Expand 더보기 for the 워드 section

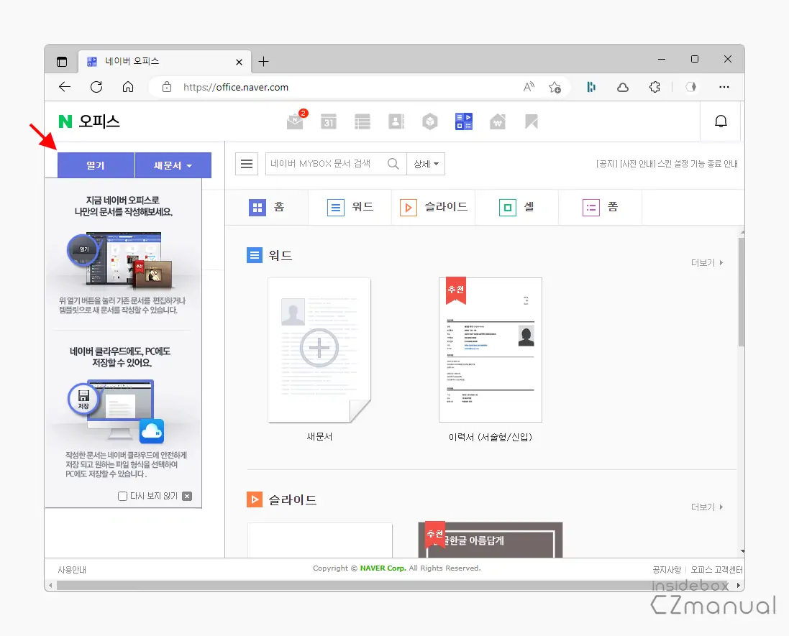click(x=707, y=262)
